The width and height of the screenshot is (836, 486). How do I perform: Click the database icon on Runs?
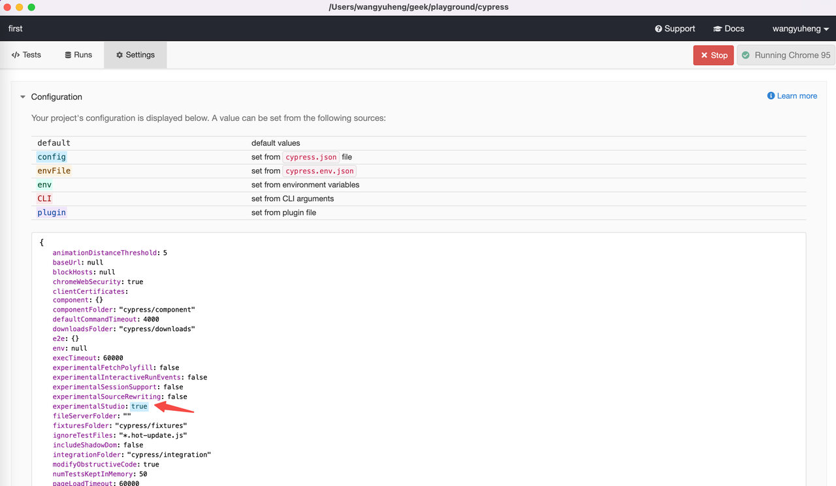[x=68, y=55]
